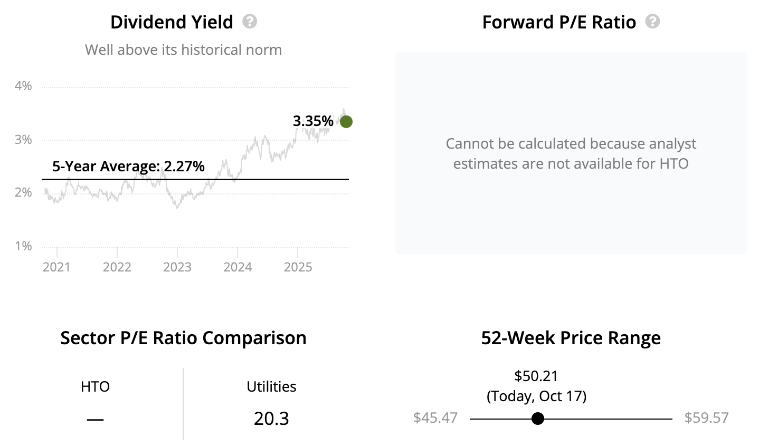
Task: Select the 2023 label on chart axis
Action: click(177, 267)
